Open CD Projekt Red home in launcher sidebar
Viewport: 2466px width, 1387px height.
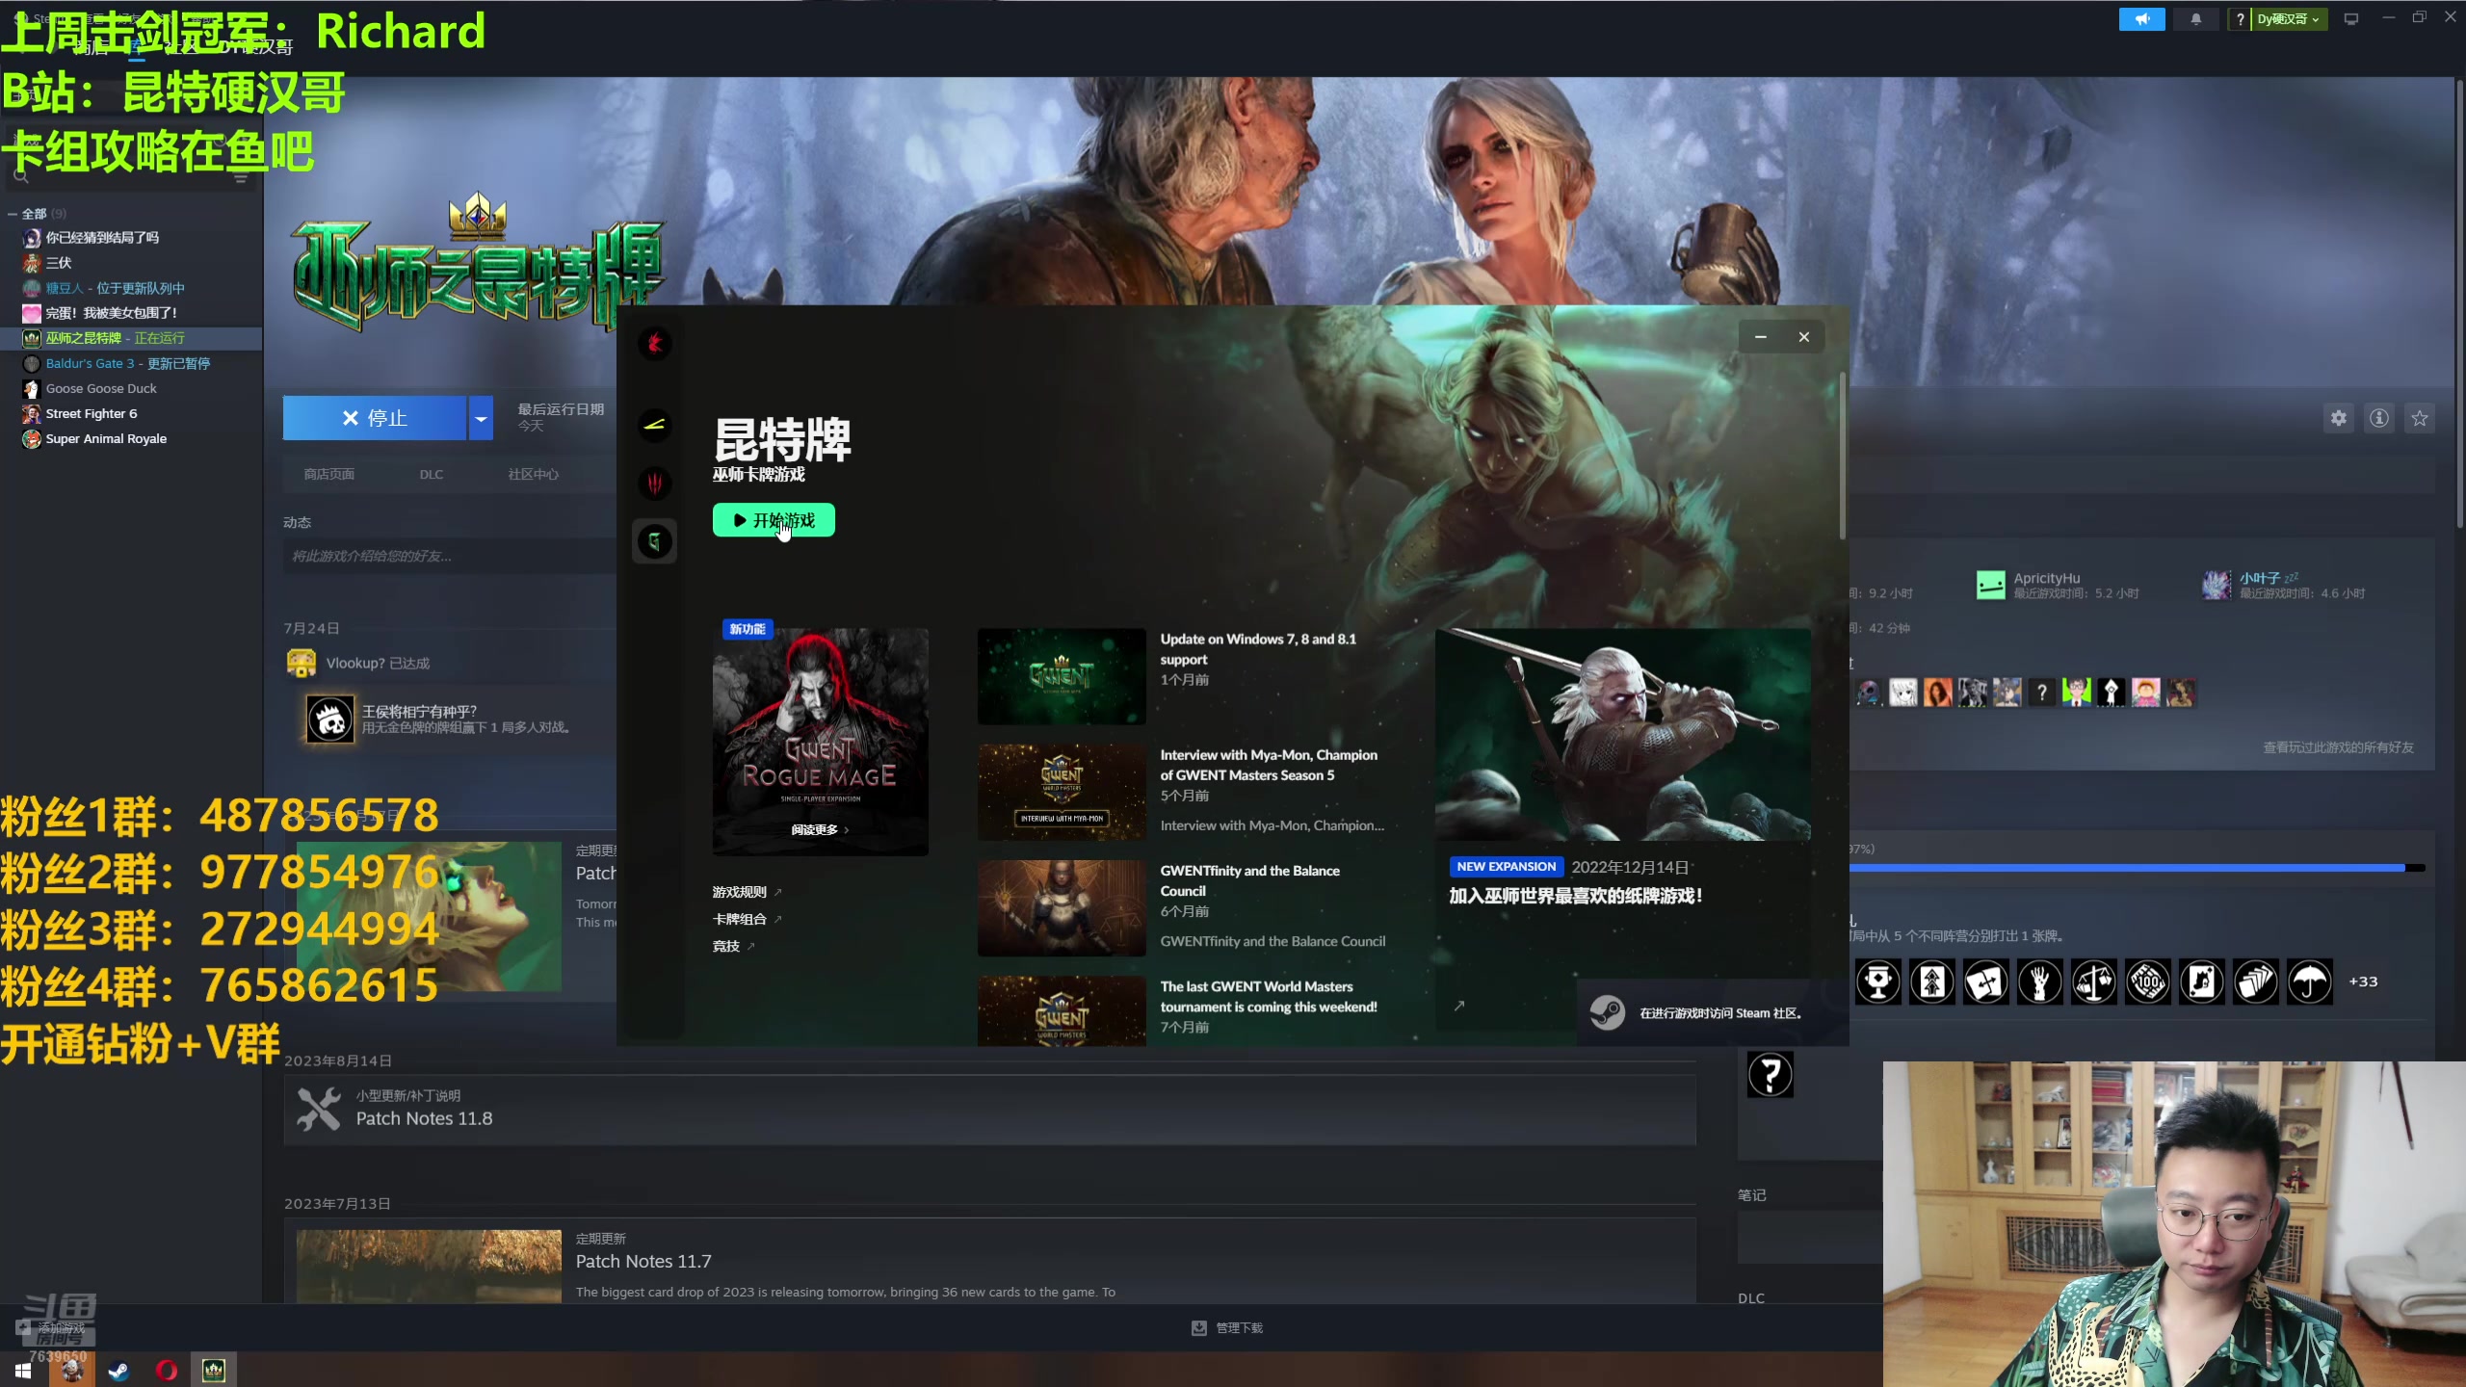pos(655,343)
